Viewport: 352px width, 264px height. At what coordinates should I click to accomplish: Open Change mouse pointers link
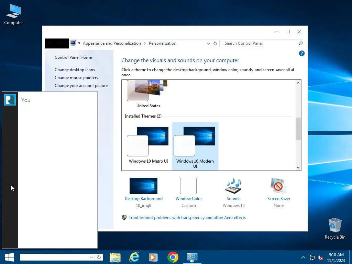click(x=76, y=77)
